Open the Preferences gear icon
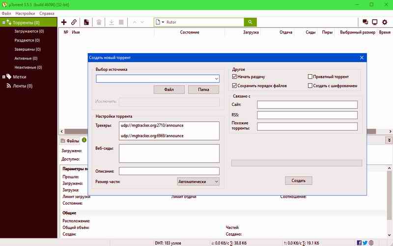Screen dimensions: 393x246 tap(384, 22)
